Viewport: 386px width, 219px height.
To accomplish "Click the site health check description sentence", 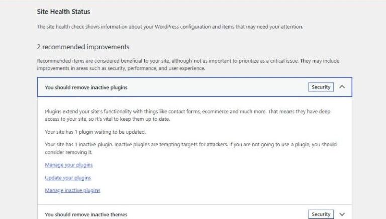I will 170,27.
